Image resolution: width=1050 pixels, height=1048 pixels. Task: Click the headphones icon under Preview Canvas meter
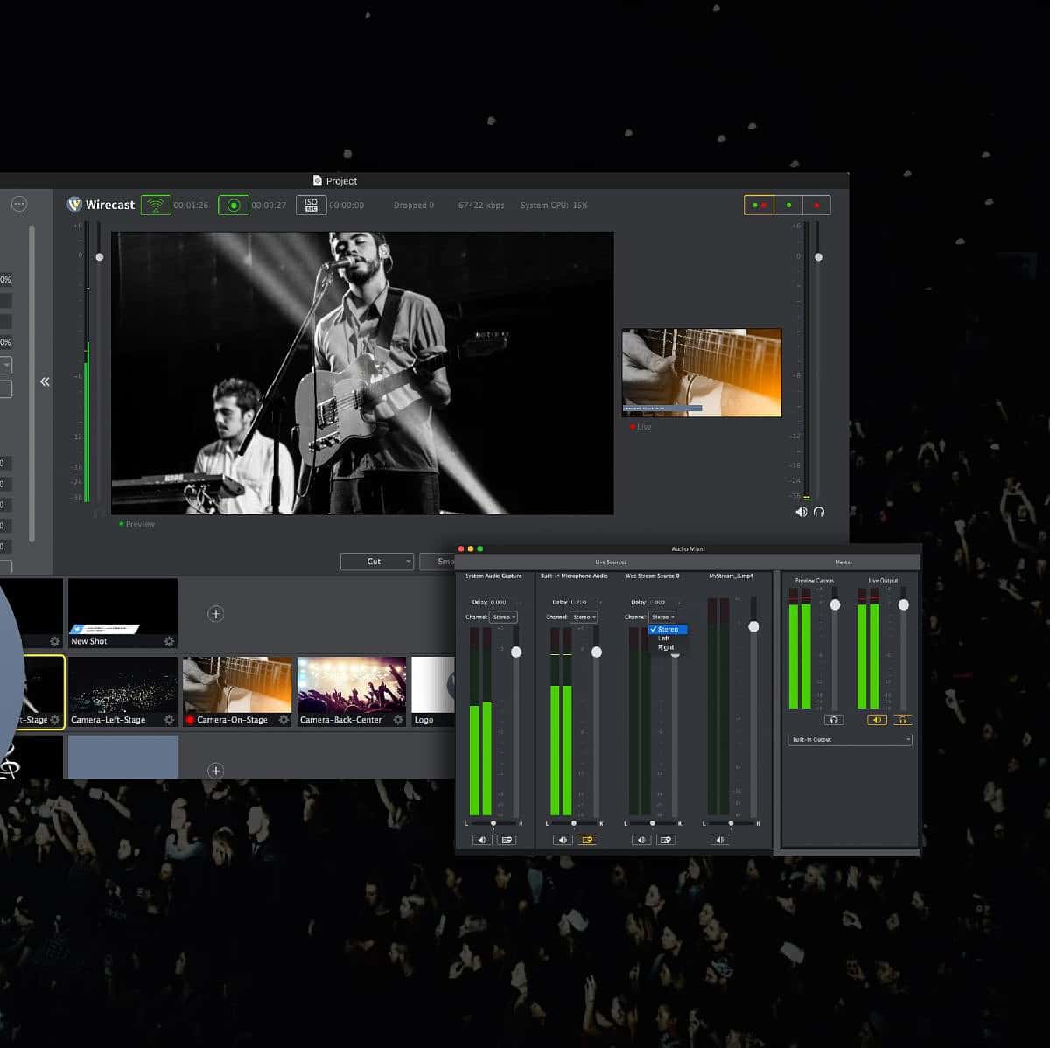click(833, 720)
